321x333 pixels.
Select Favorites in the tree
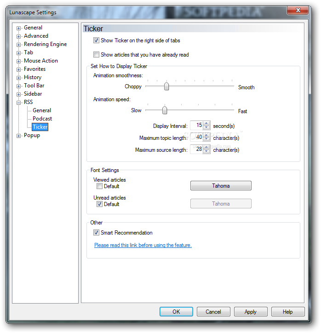click(x=34, y=69)
